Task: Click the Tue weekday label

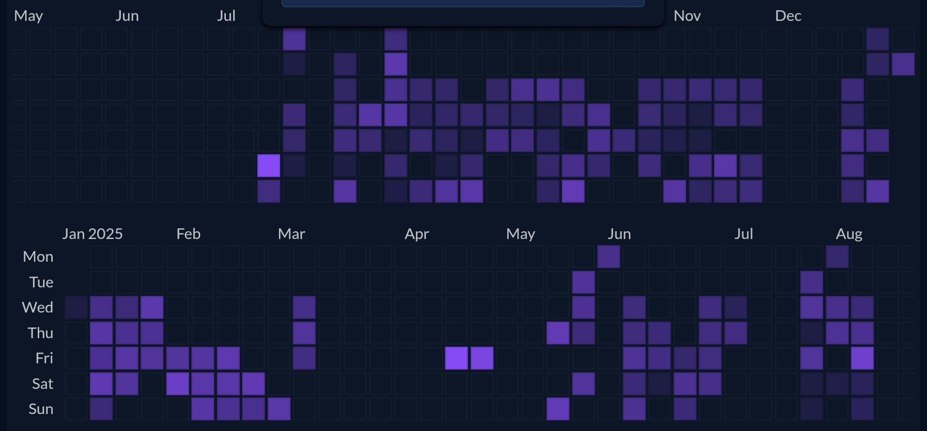Action: [41, 282]
